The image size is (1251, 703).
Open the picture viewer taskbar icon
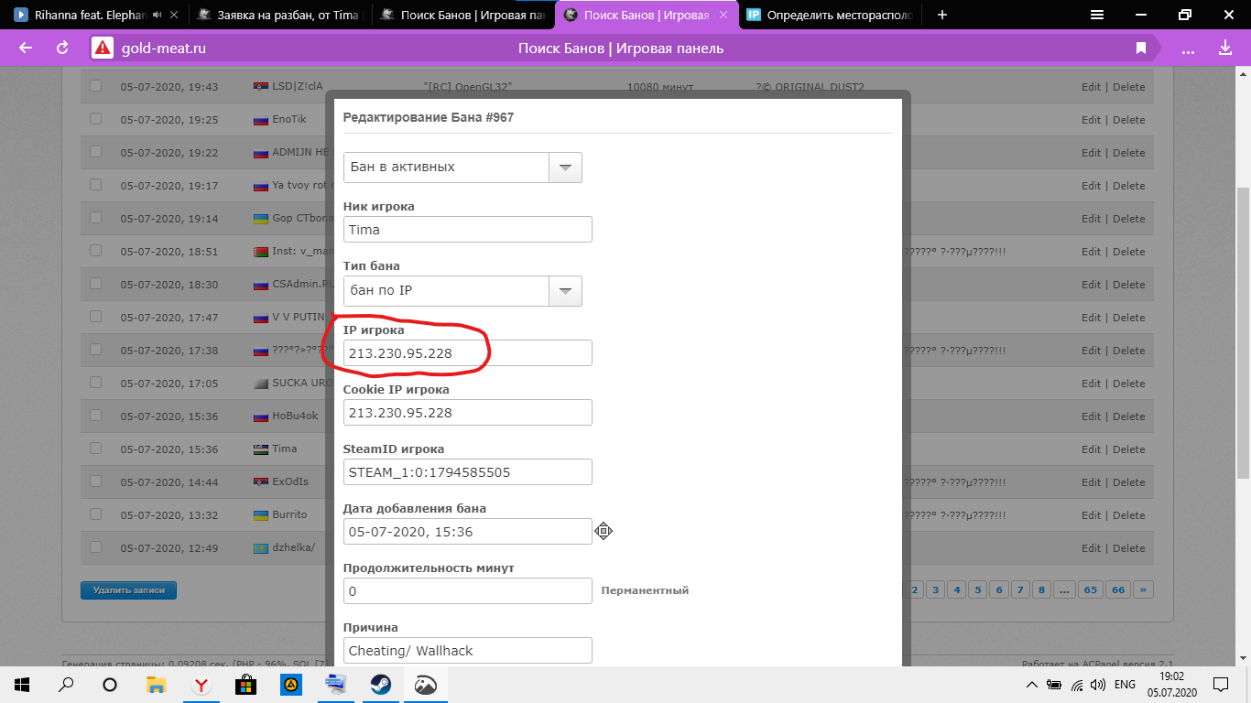point(425,684)
